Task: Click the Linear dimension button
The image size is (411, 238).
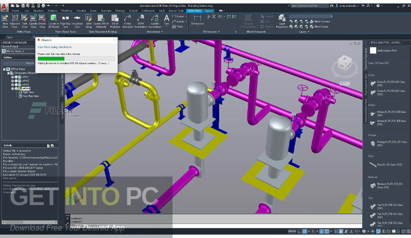Action: tap(179, 16)
